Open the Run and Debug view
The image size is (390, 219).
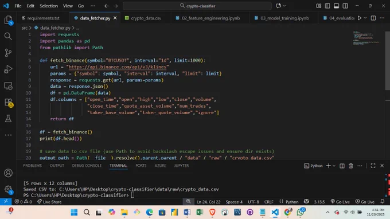point(8,69)
